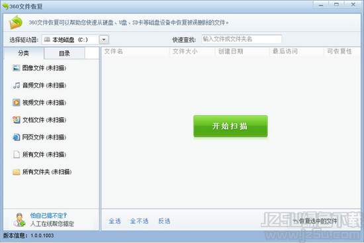Select 音频文件 (未扫描) category text

click(44, 85)
